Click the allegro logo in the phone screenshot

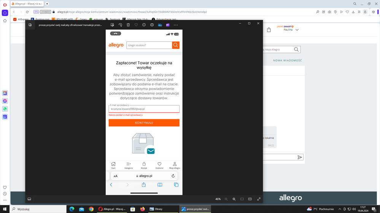pos(116,45)
